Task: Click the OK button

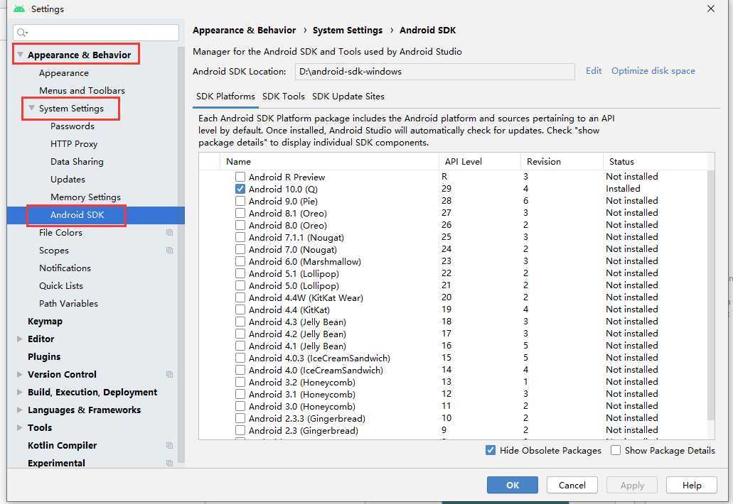Action: (x=513, y=485)
